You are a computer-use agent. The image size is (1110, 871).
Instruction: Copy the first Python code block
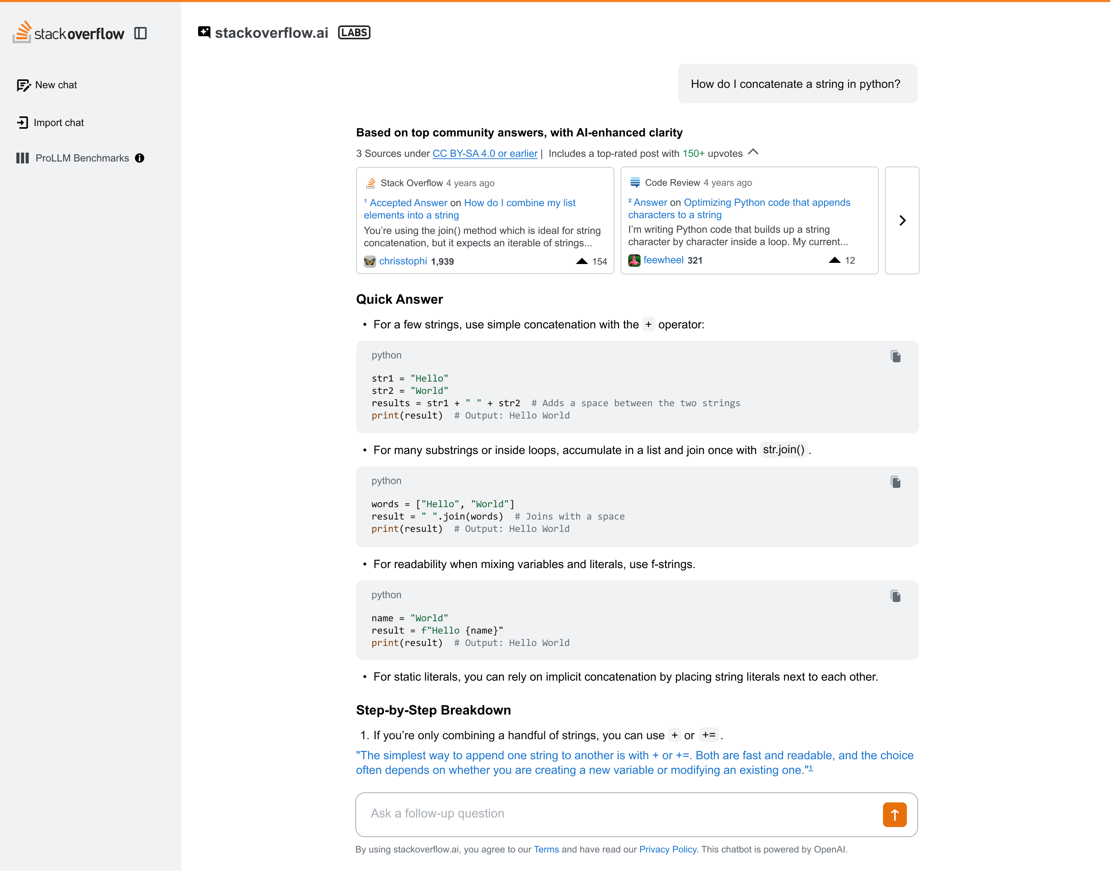(x=895, y=356)
